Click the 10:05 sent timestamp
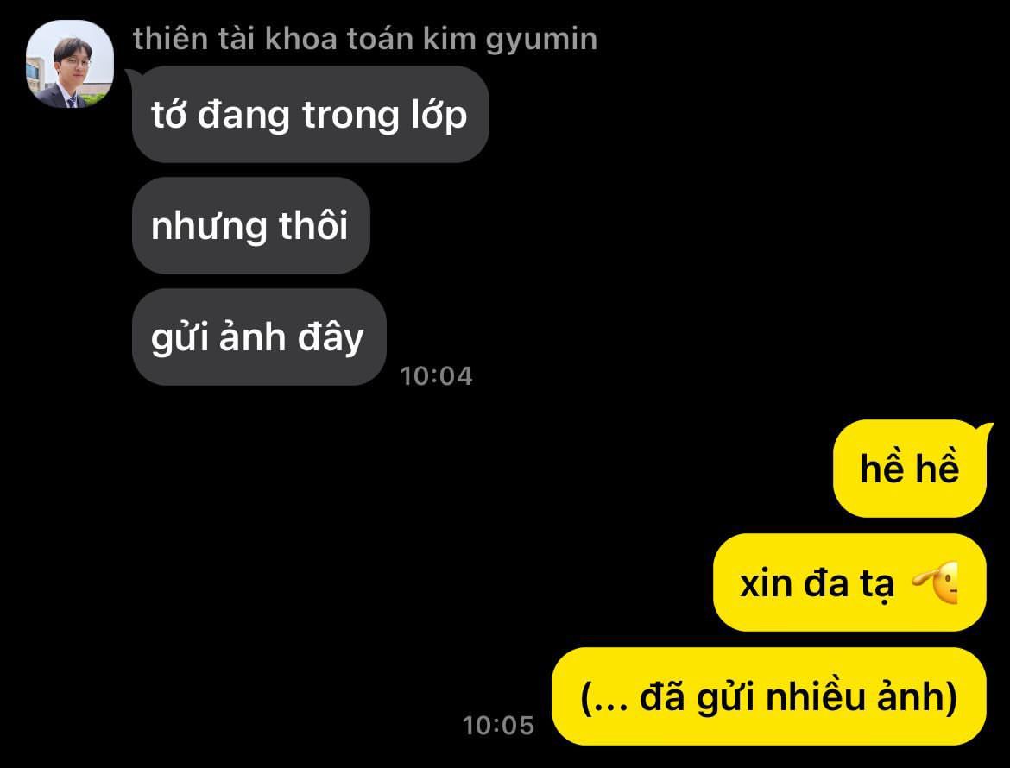This screenshot has height=768, width=1010. coord(499,726)
